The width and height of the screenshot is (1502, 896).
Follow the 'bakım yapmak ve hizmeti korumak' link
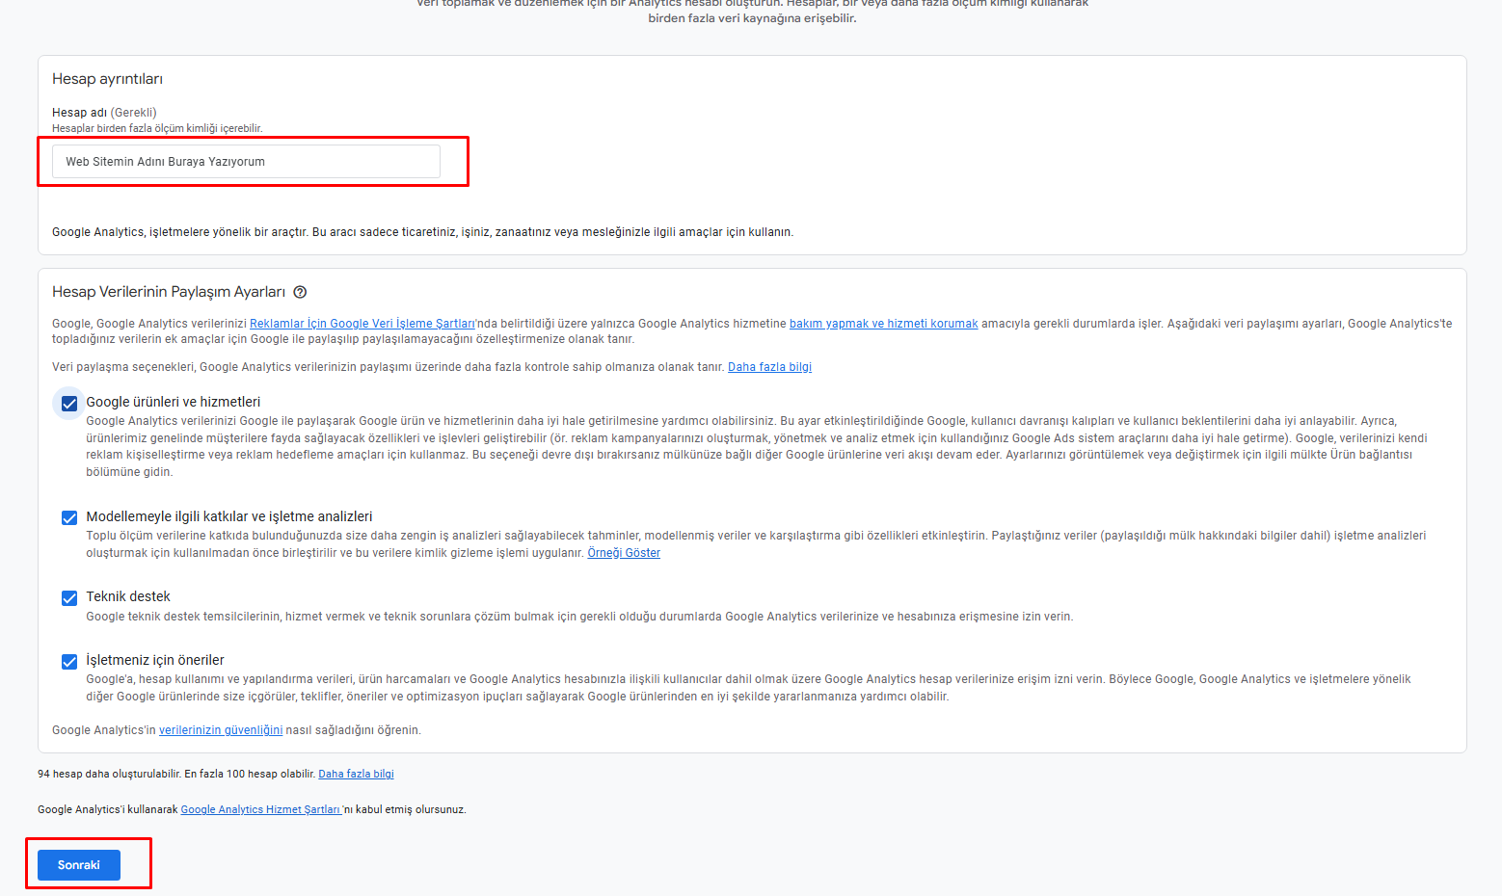pyautogui.click(x=883, y=324)
